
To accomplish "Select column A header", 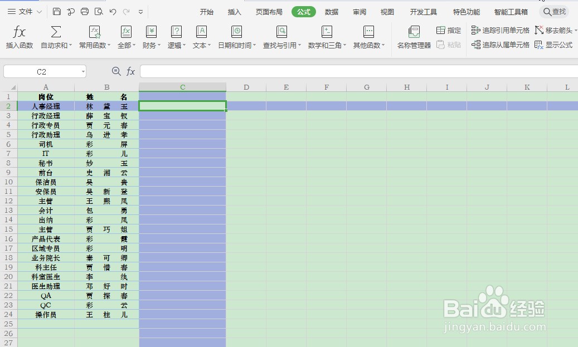I will click(x=46, y=87).
